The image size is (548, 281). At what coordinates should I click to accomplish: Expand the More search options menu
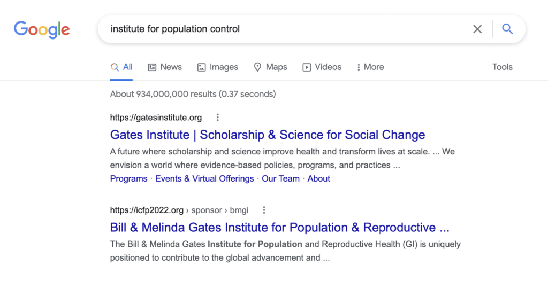click(370, 67)
